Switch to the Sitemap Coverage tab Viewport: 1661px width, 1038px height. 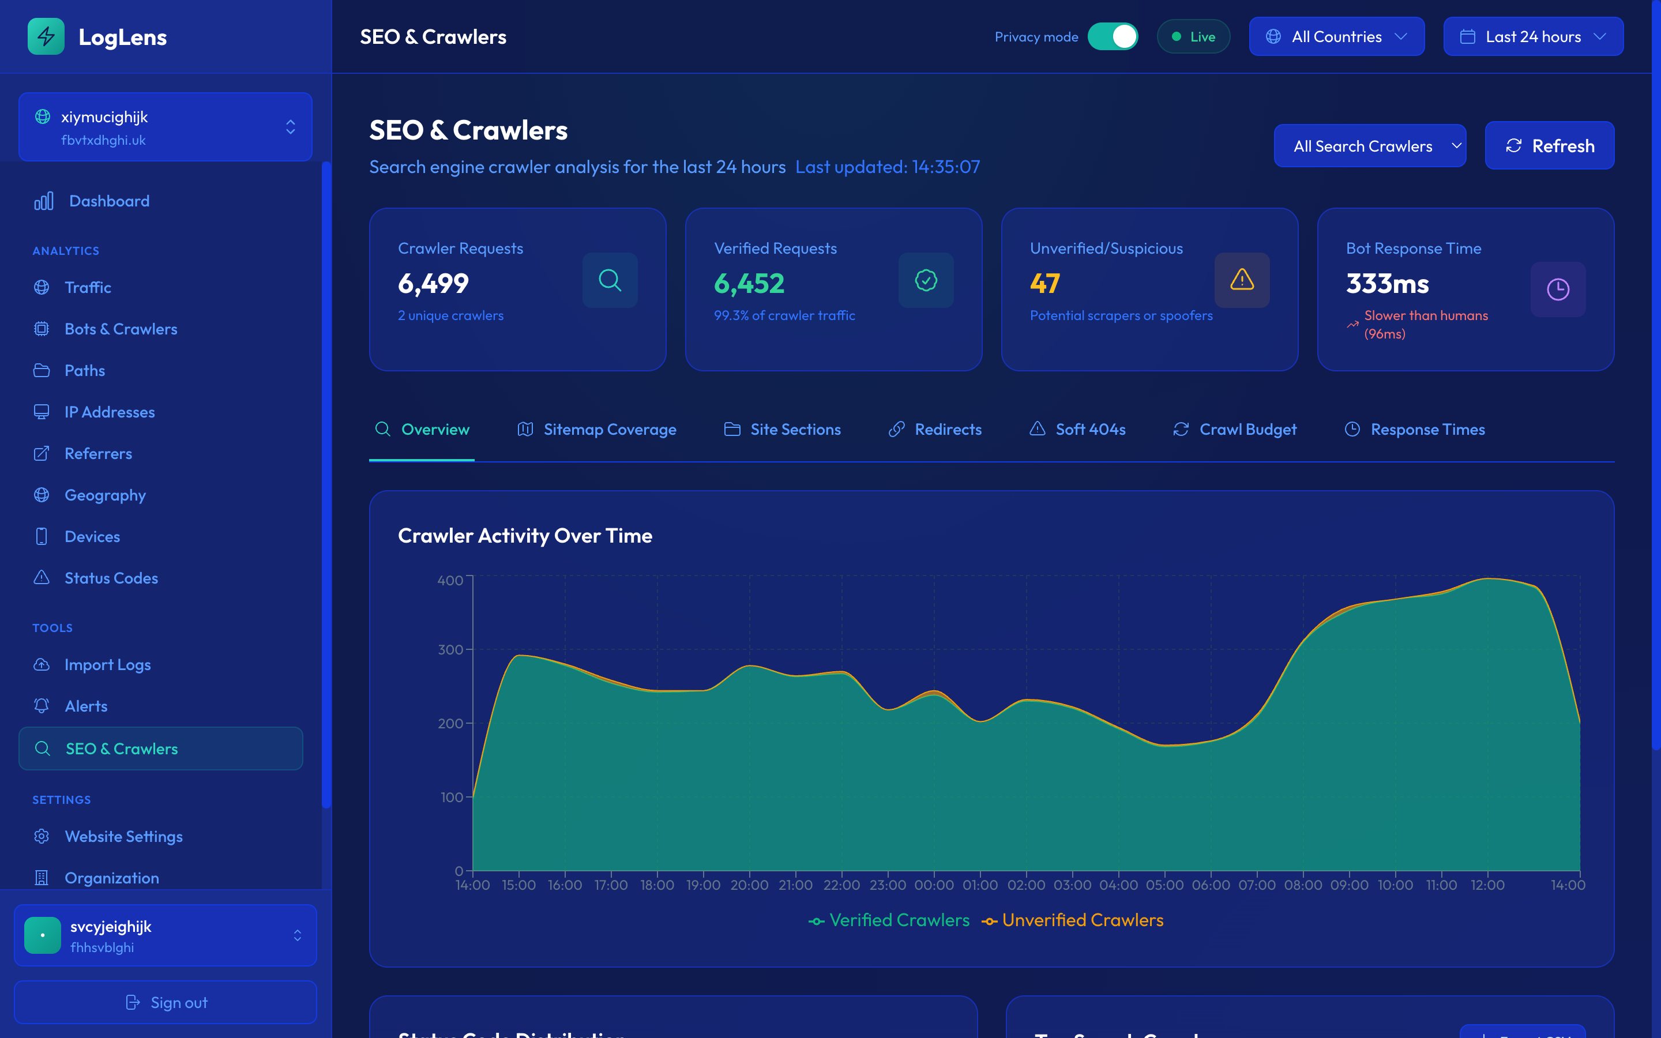tap(610, 429)
